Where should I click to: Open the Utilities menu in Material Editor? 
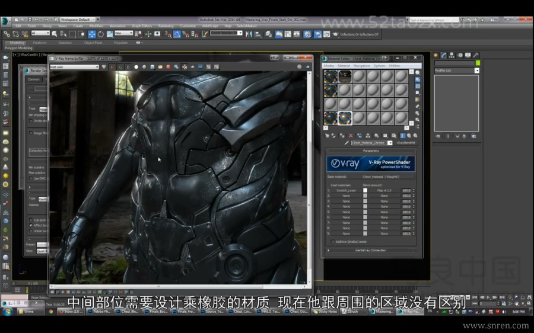pyautogui.click(x=395, y=66)
